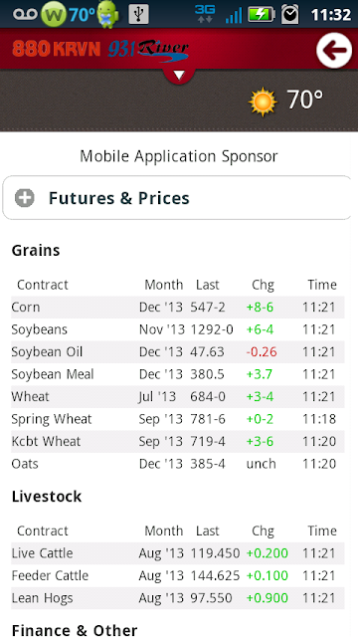Tap the 880 KRVN logo

pyautogui.click(x=57, y=49)
